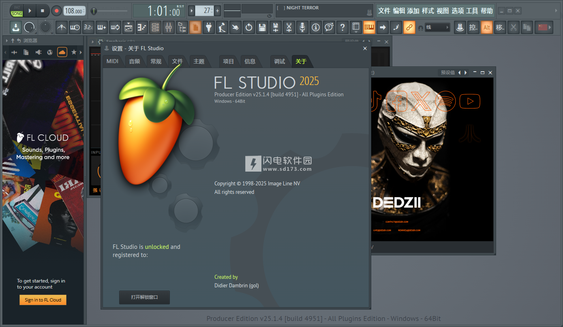Screen dimensions: 563x327
Task: Click the help question mark icon
Action: [x=343, y=28]
